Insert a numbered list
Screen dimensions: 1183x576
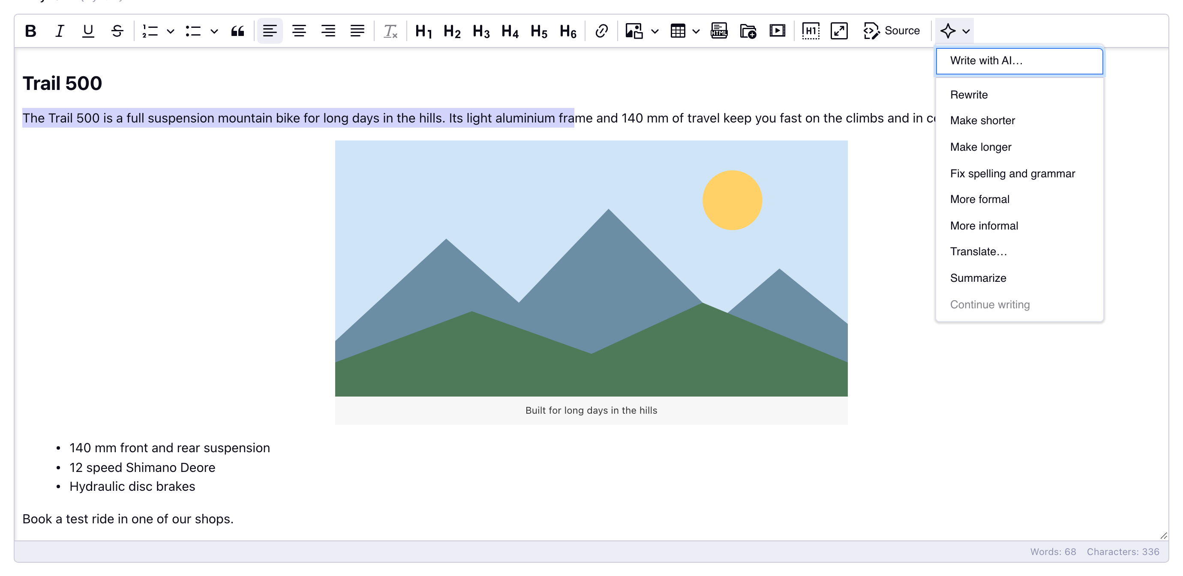click(150, 31)
